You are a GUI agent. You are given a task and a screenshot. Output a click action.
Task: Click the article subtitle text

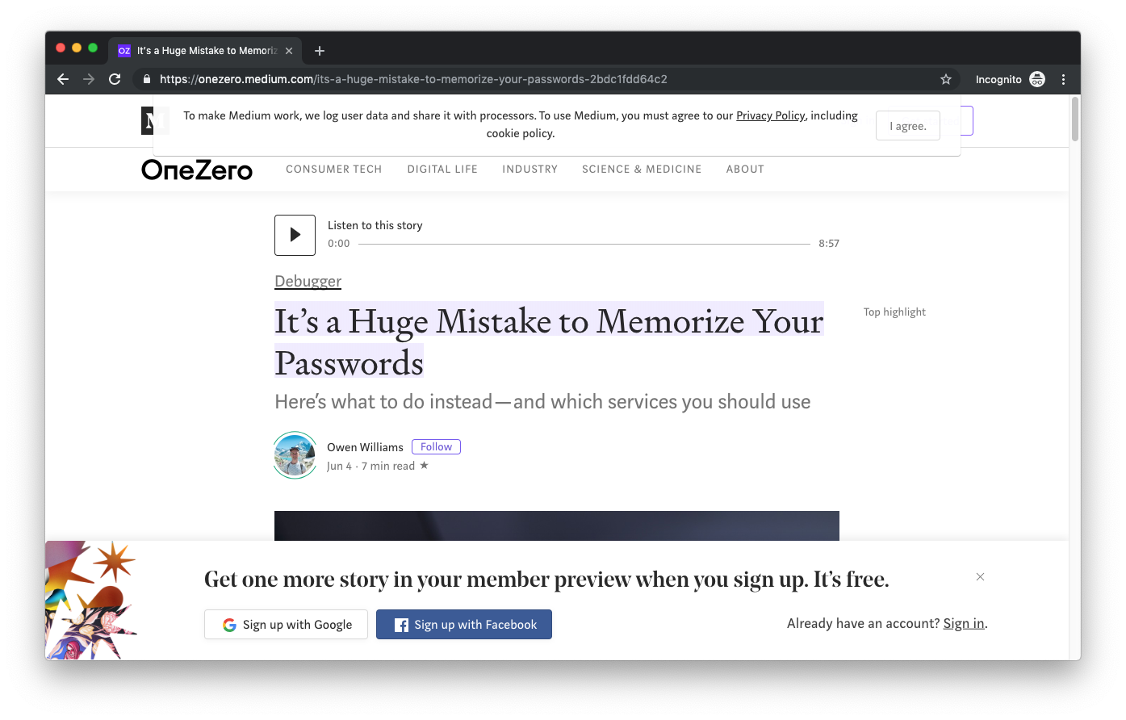pos(542,402)
